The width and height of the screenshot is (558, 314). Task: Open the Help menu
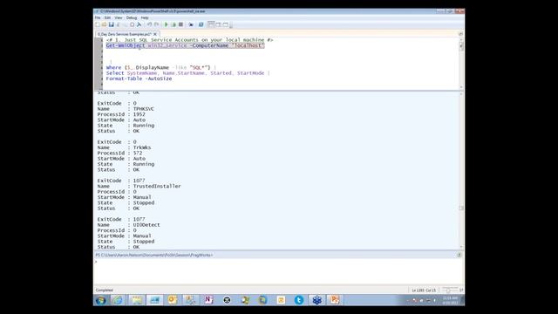(145, 17)
